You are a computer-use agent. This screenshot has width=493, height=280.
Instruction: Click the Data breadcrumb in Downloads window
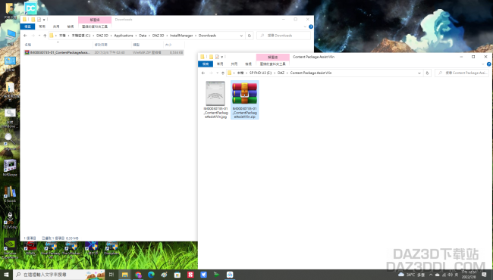pos(143,36)
